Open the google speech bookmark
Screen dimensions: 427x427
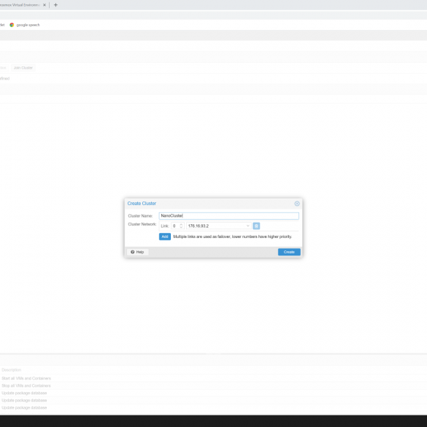25,25
